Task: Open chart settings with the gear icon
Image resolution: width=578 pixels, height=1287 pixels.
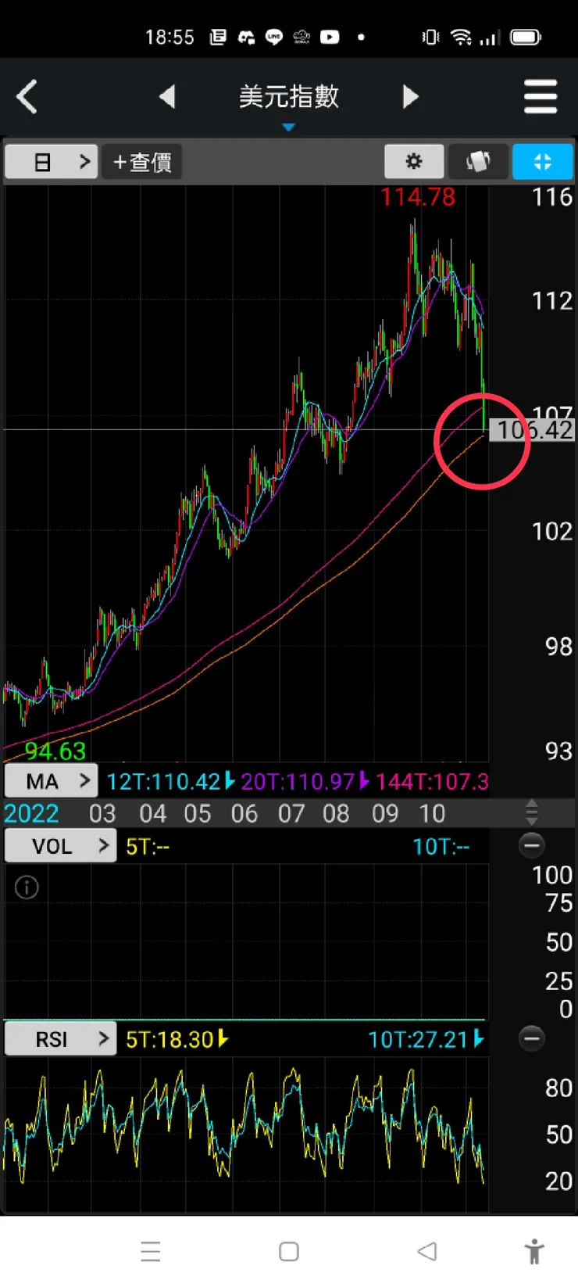Action: point(414,162)
